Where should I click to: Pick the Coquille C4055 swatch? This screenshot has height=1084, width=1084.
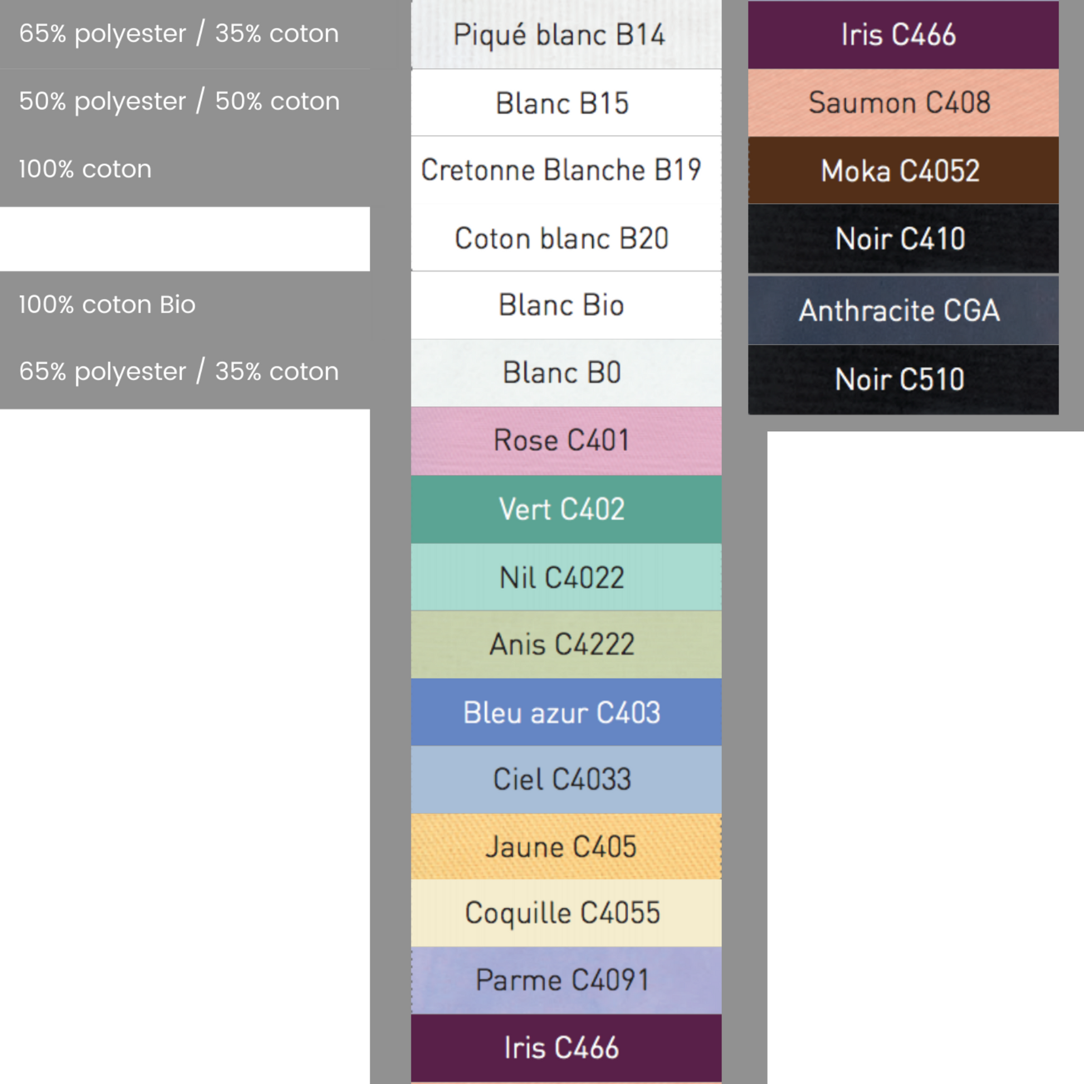click(x=565, y=913)
